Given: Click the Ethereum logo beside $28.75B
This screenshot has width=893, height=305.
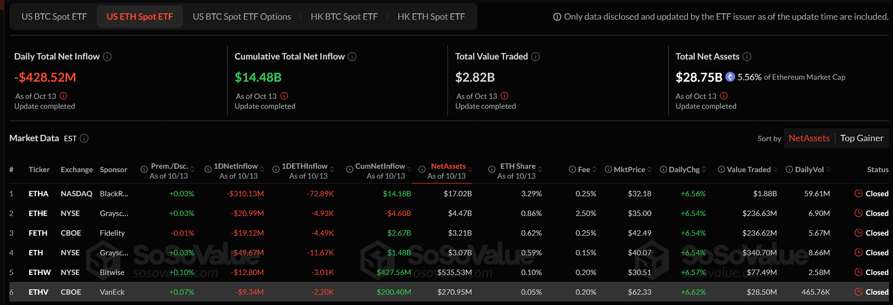Looking at the screenshot, I should (730, 77).
